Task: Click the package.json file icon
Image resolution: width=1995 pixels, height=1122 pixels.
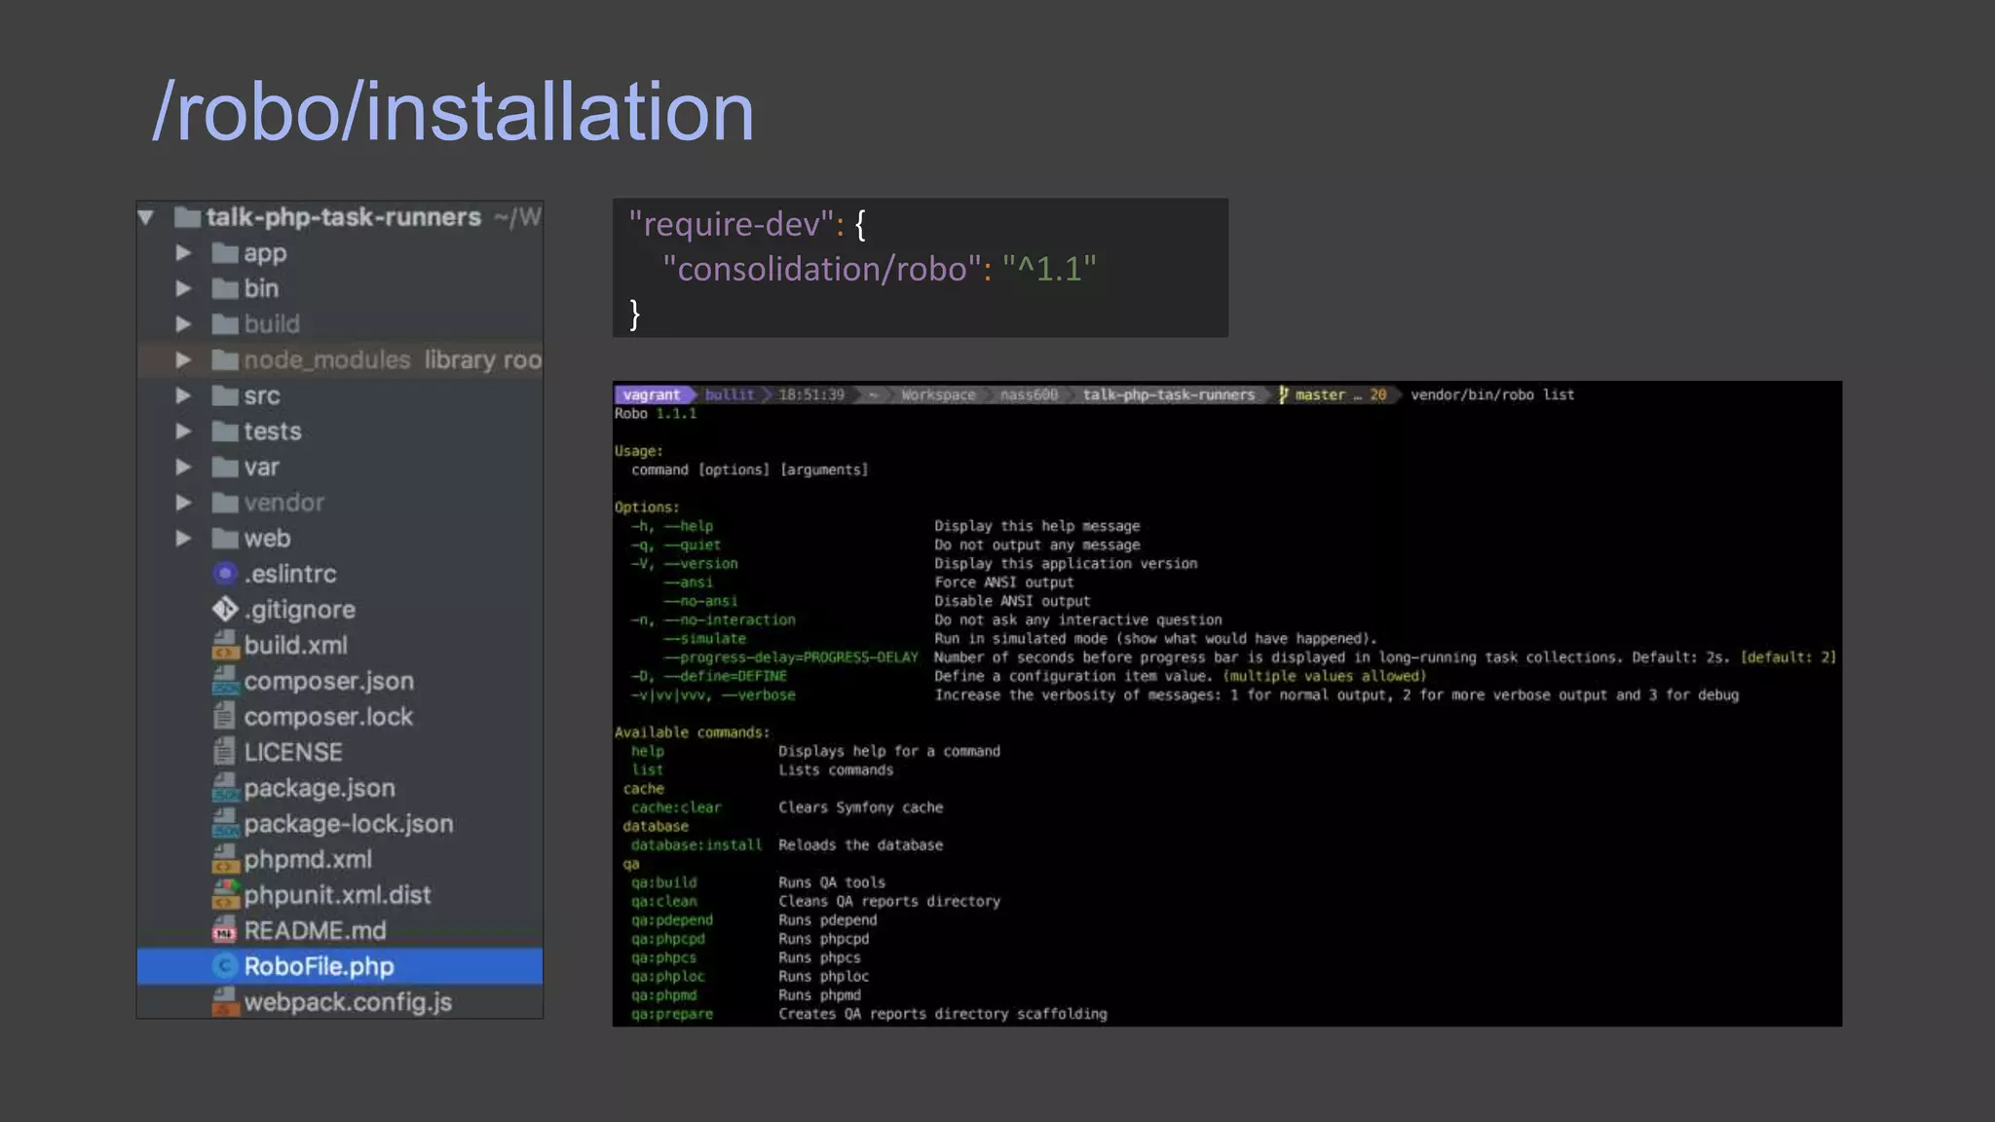Action: [x=225, y=788]
